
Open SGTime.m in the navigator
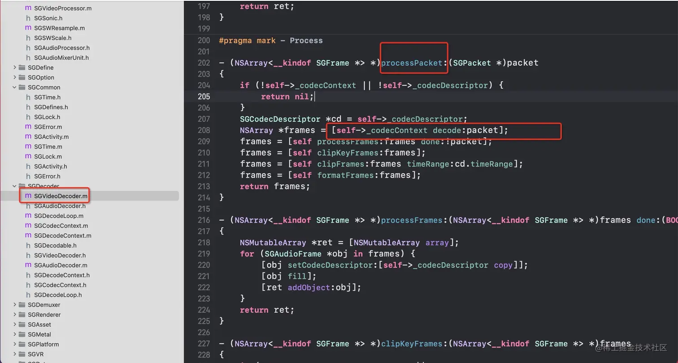48,146
